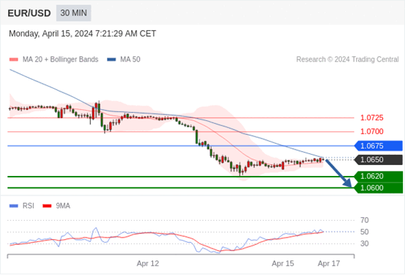405x275 pixels.
Task: Click the 30 MIN timeframe button
Action: pyautogui.click(x=74, y=13)
